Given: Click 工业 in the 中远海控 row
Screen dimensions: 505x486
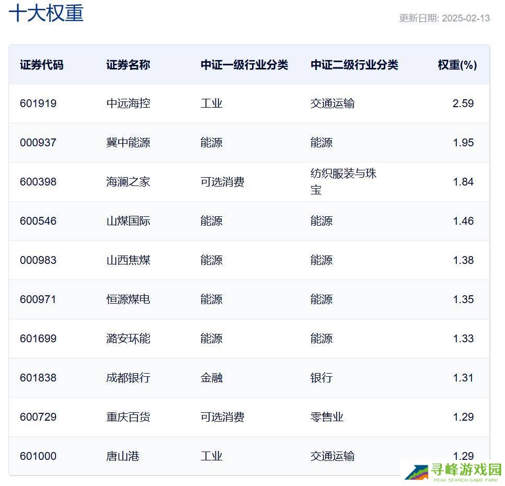Looking at the screenshot, I should pyautogui.click(x=211, y=103).
